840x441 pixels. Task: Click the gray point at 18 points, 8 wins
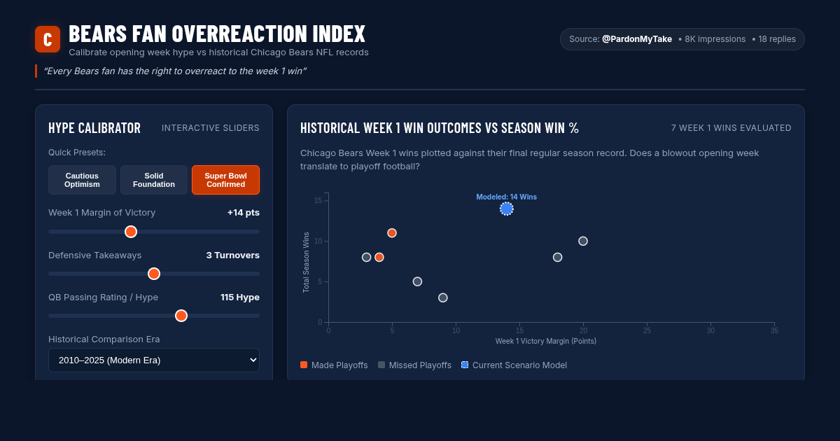[x=558, y=258]
